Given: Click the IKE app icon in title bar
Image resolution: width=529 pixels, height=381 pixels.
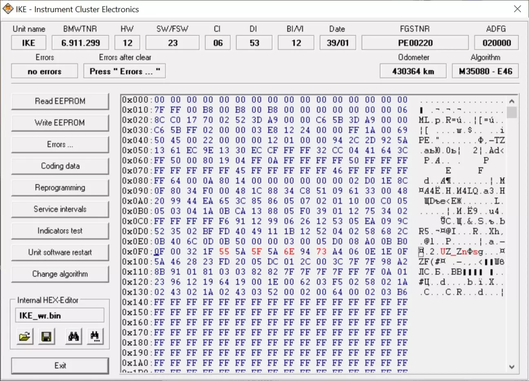Looking at the screenshot, I should 8,9.
